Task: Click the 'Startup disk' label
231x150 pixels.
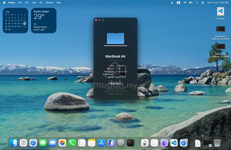Action: pyautogui.click(x=109, y=71)
